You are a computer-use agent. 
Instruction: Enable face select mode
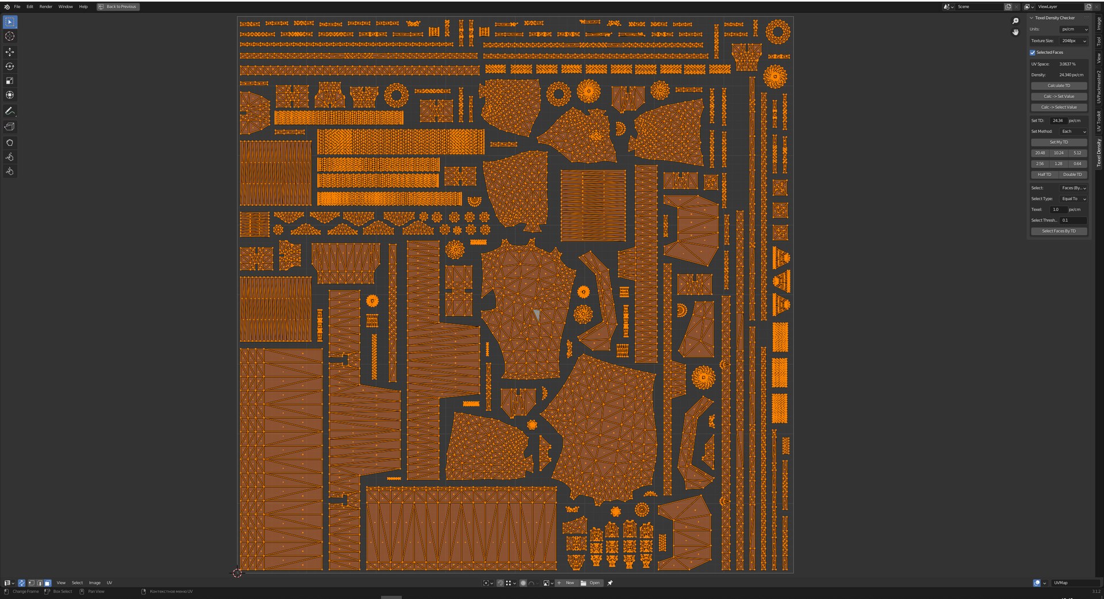click(x=48, y=583)
